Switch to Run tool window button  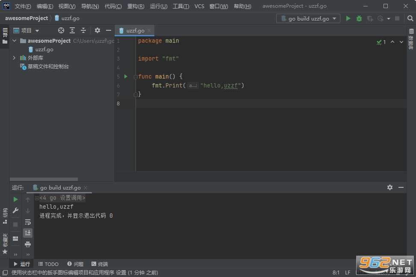(x=22, y=264)
